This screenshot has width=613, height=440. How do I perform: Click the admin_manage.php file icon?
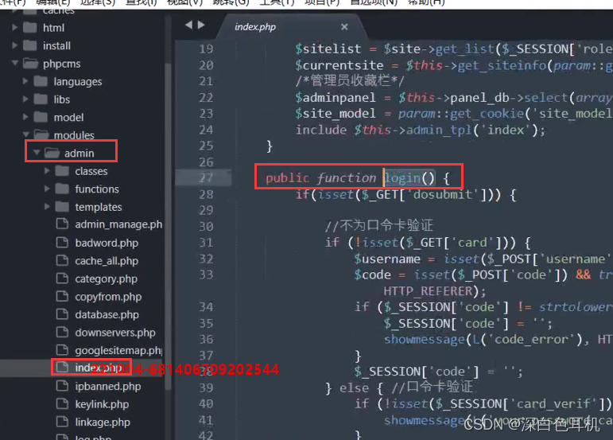pos(62,224)
